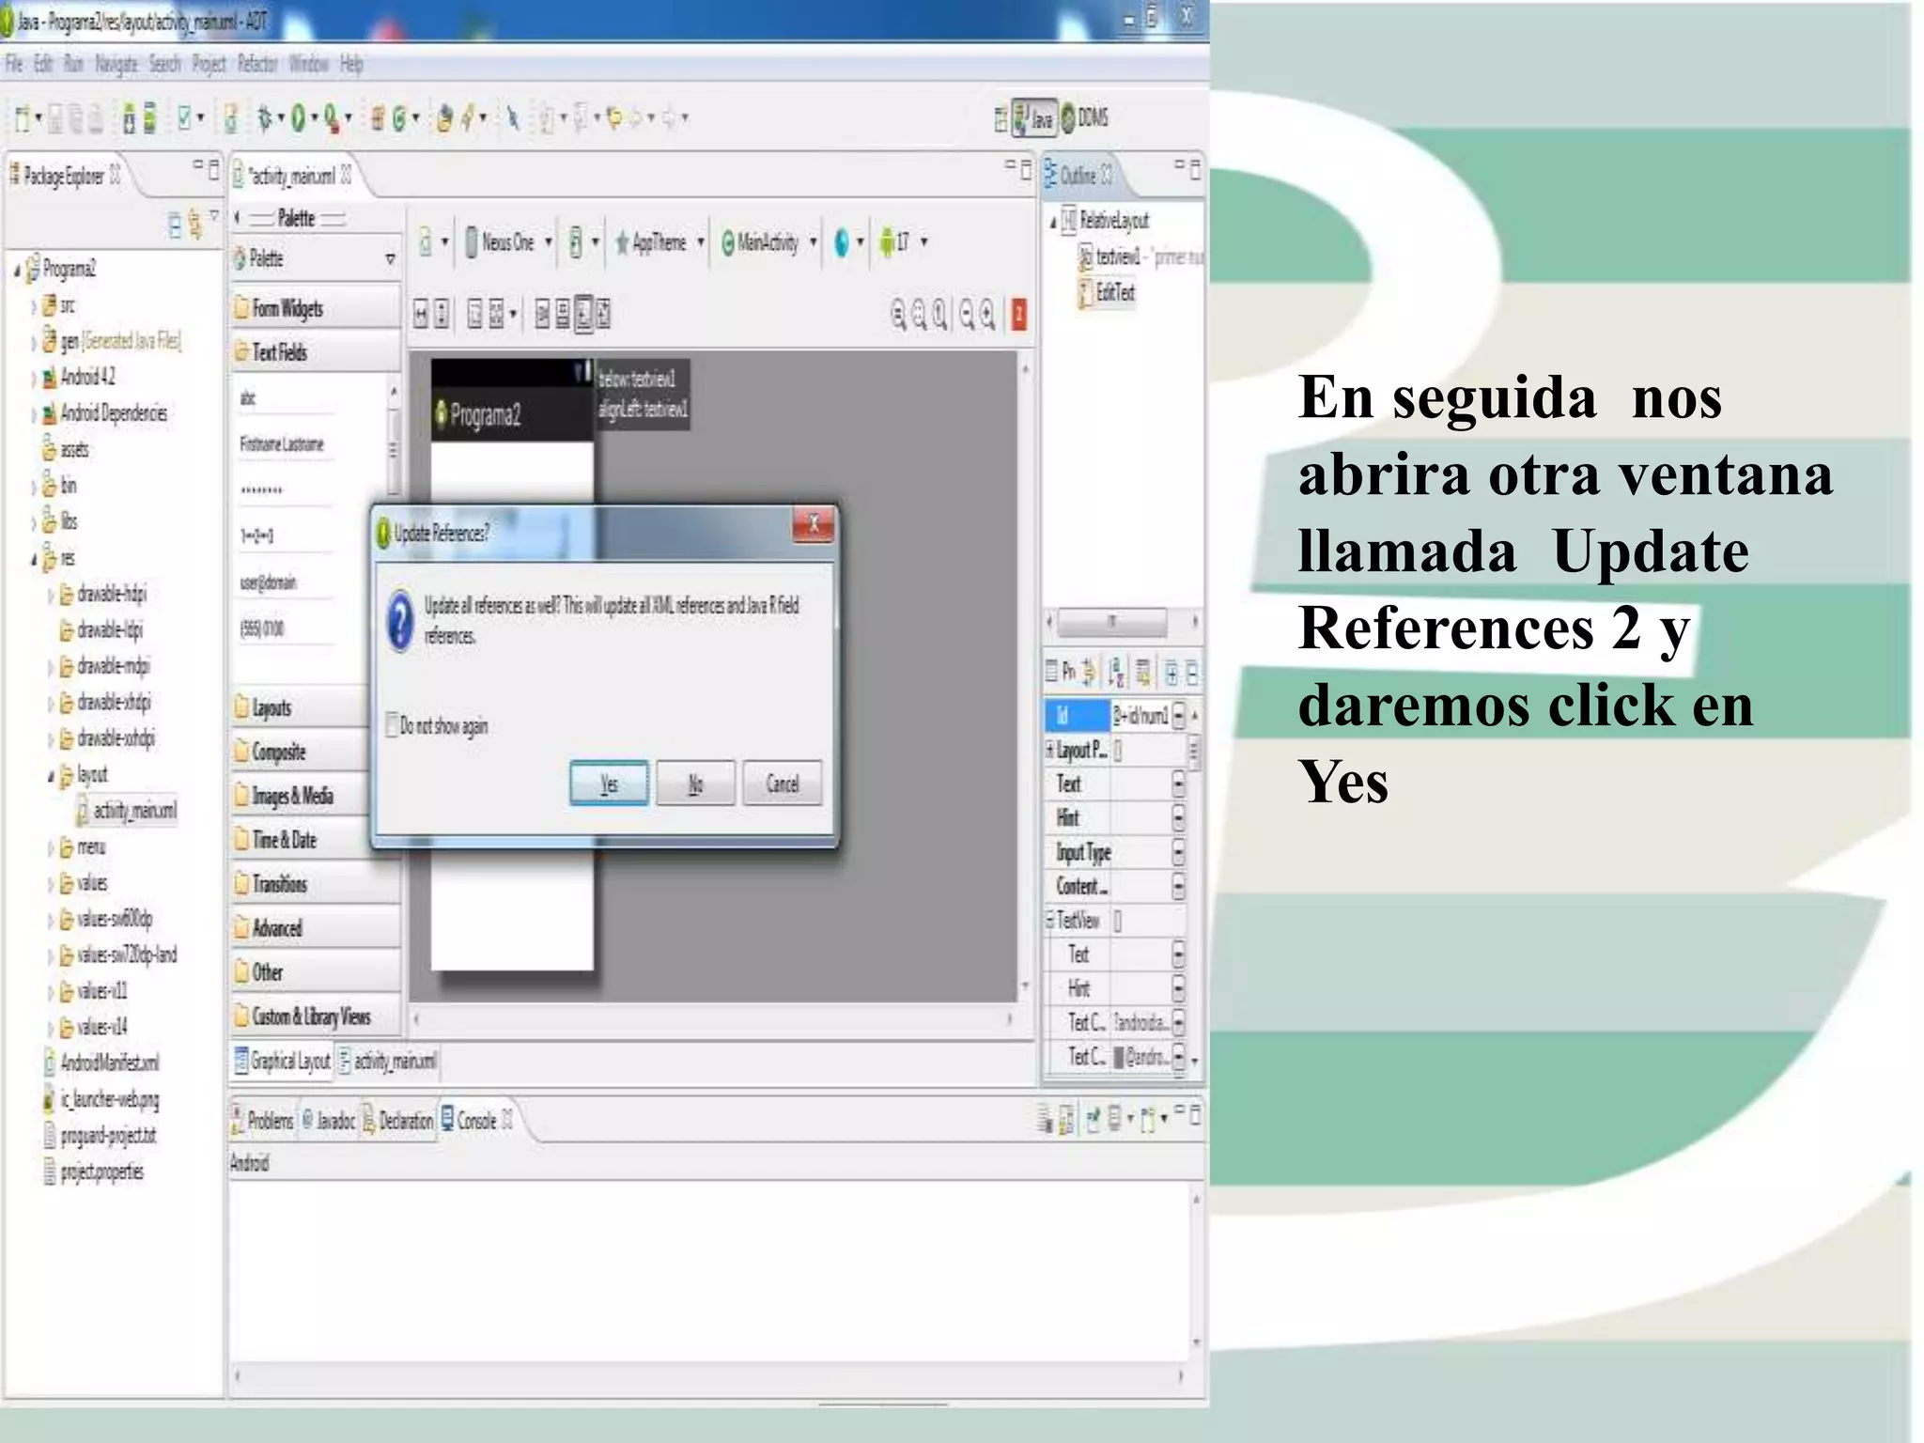Click the Input Type property row

coord(1114,852)
